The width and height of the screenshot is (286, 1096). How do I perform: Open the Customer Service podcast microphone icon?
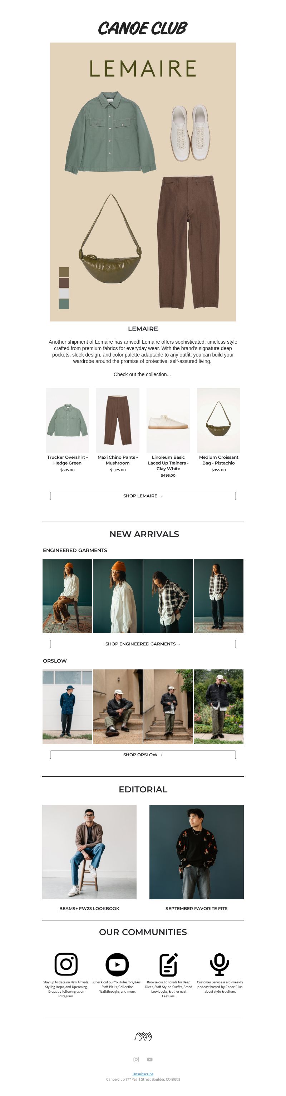pos(220,964)
